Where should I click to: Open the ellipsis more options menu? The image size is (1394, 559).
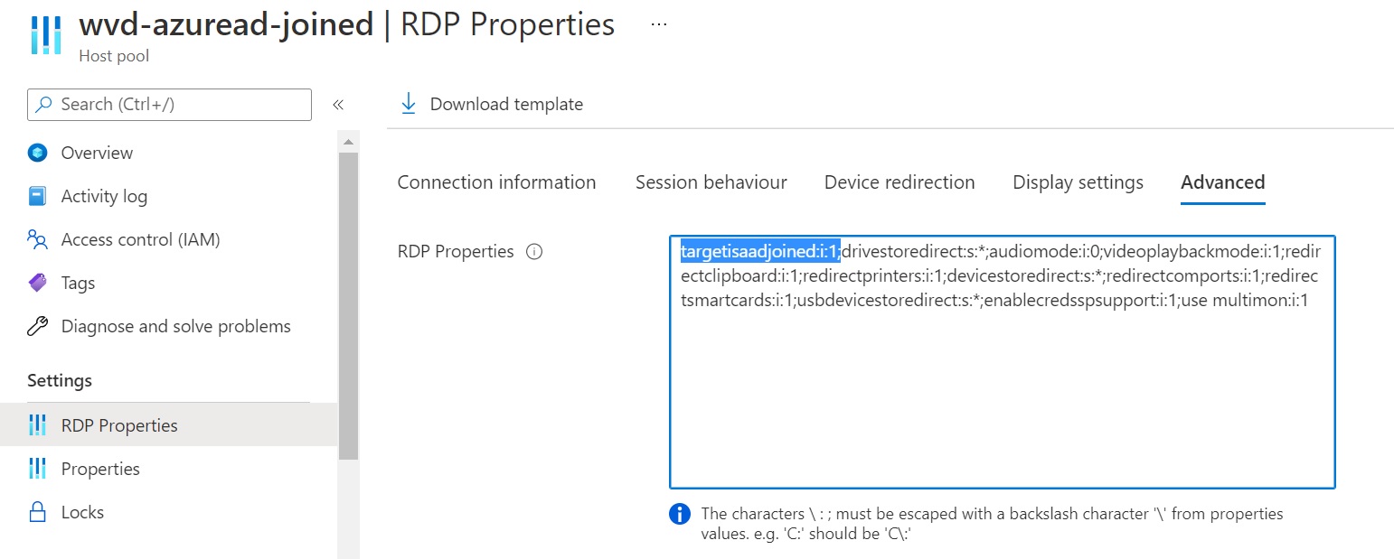[x=659, y=24]
